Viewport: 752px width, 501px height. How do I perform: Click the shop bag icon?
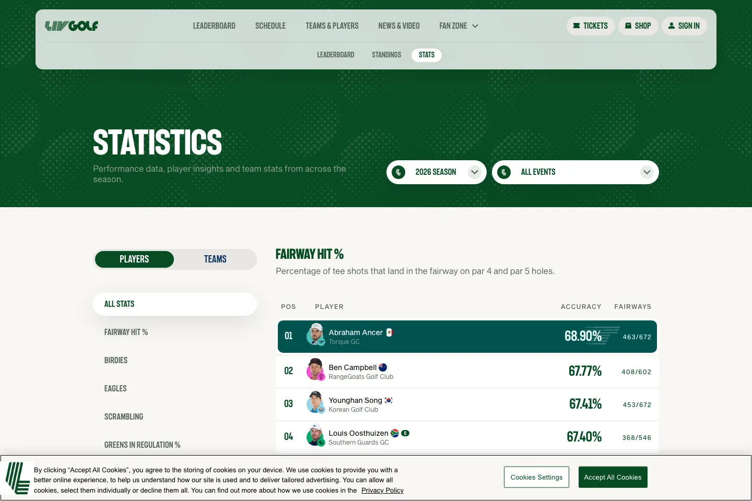(x=628, y=26)
